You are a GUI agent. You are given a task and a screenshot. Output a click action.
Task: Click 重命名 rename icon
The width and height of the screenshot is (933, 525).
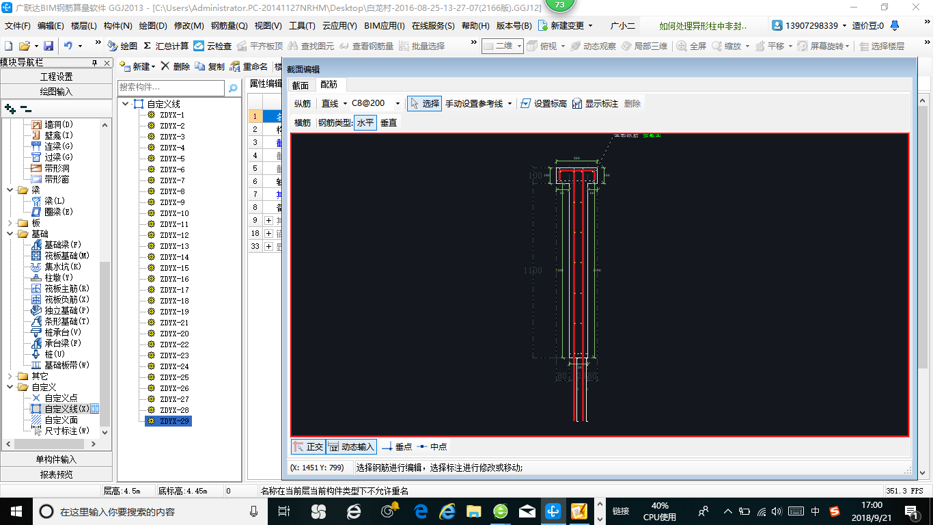point(249,66)
